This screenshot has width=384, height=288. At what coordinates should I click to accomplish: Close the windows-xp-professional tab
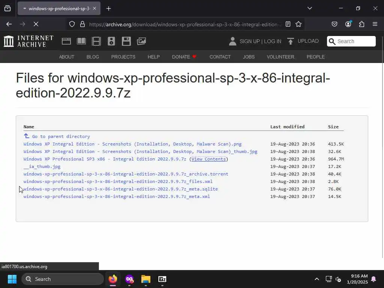point(94,8)
